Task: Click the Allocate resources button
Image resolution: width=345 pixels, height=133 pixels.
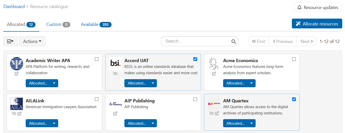Action: [317, 24]
